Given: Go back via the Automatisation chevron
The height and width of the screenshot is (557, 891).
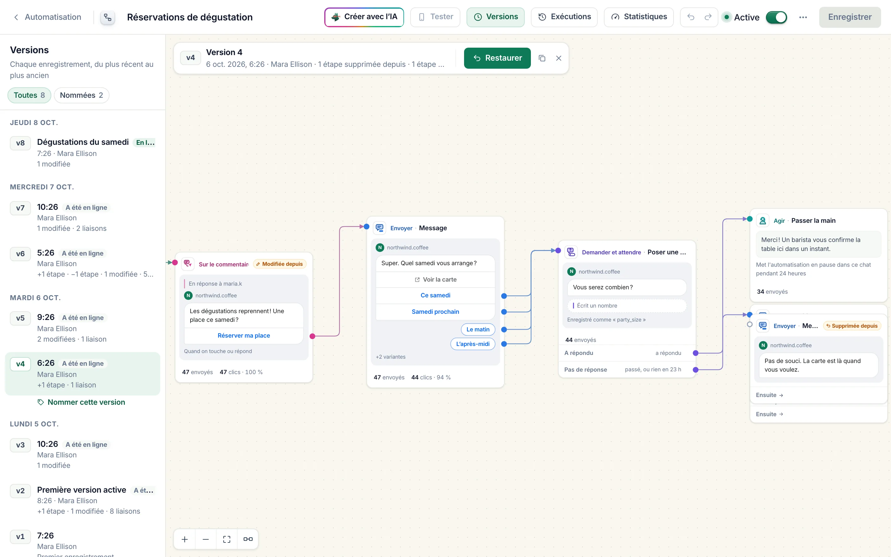Looking at the screenshot, I should pos(16,17).
